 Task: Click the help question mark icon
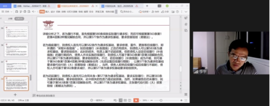(177, 12)
